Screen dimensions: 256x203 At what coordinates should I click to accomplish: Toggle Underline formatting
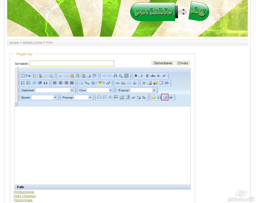point(147,76)
